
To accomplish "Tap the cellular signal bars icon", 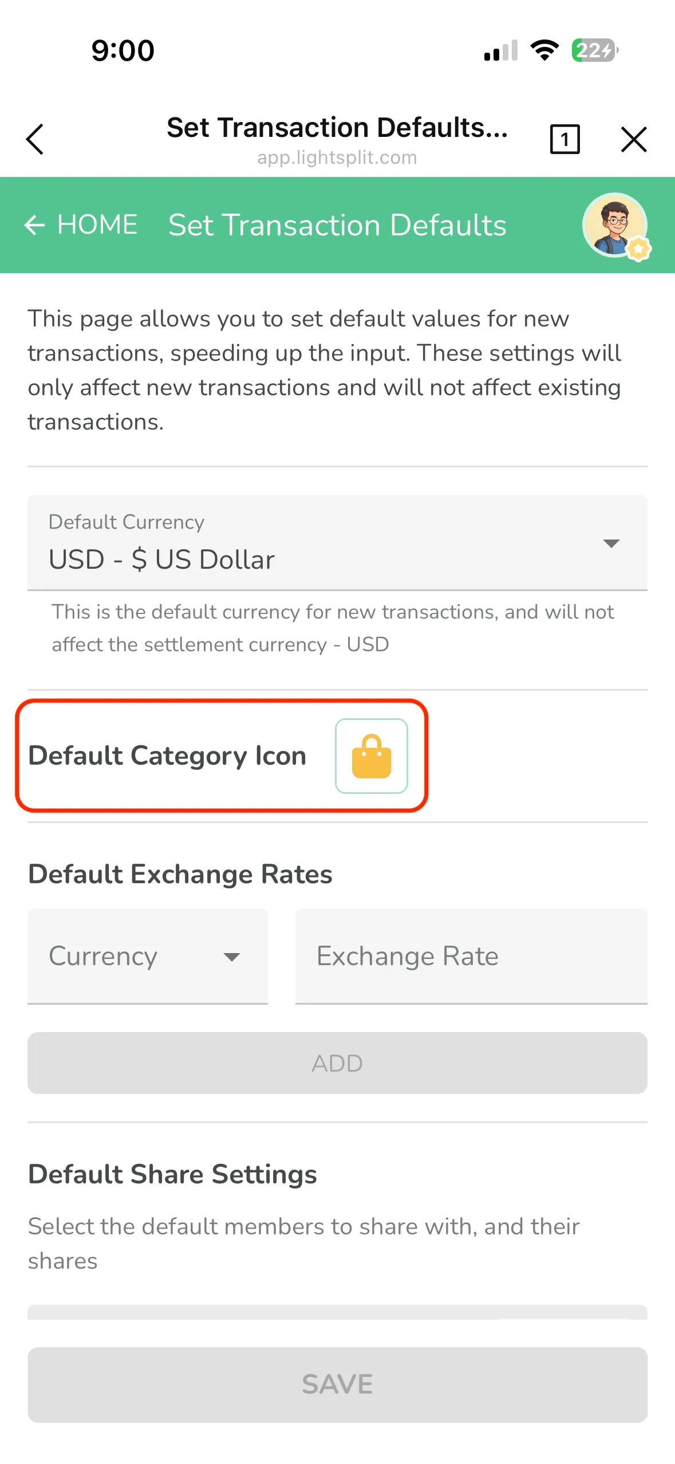I will coord(501,50).
